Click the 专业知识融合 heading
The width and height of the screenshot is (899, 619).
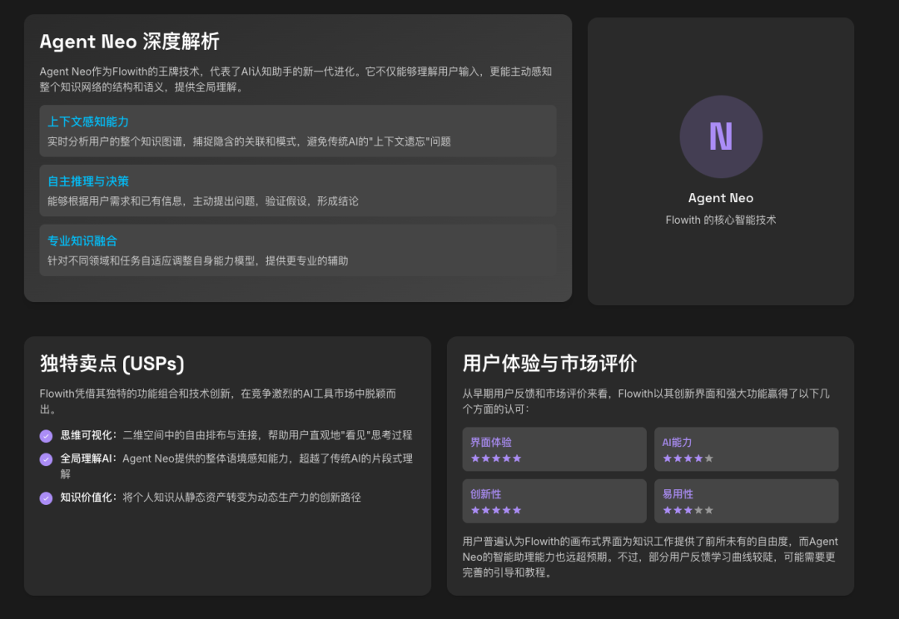click(x=82, y=240)
